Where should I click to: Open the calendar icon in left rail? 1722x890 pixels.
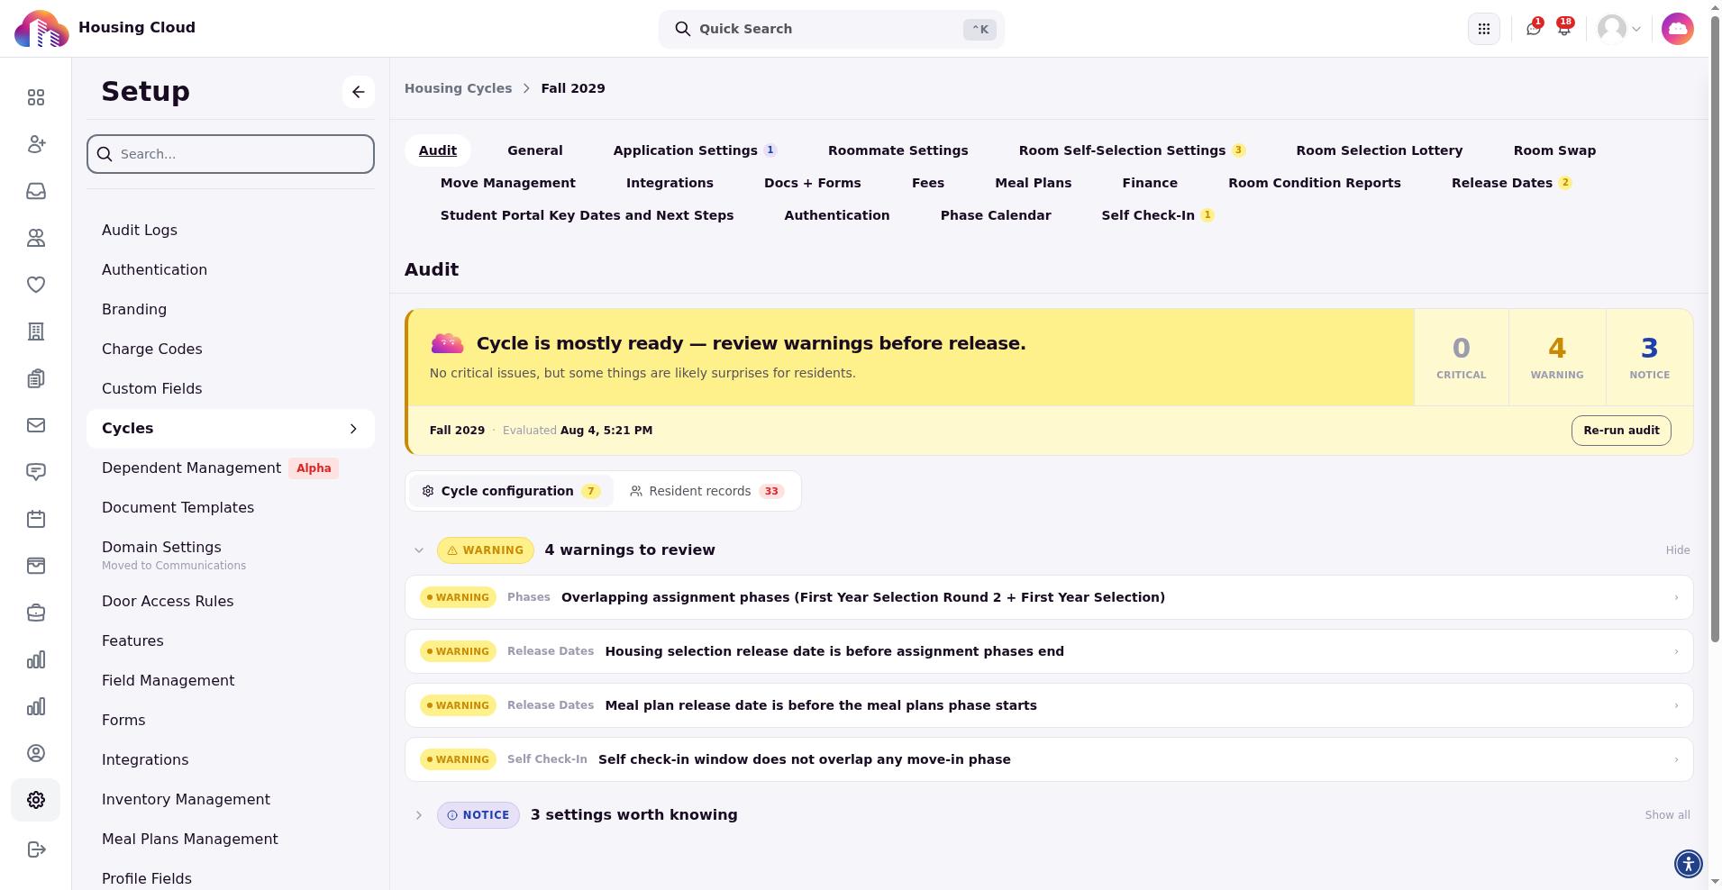point(36,519)
